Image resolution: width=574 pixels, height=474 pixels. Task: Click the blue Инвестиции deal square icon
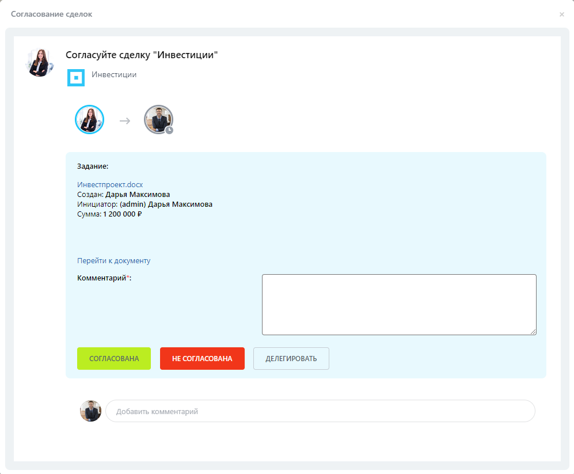point(76,78)
